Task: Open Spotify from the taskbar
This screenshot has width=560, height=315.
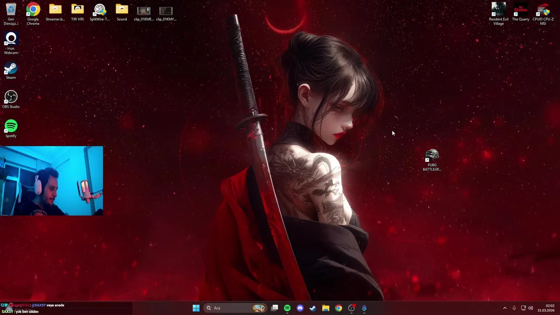Action: tap(287, 308)
